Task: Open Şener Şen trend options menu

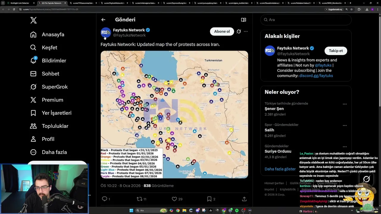Action: coord(345,104)
